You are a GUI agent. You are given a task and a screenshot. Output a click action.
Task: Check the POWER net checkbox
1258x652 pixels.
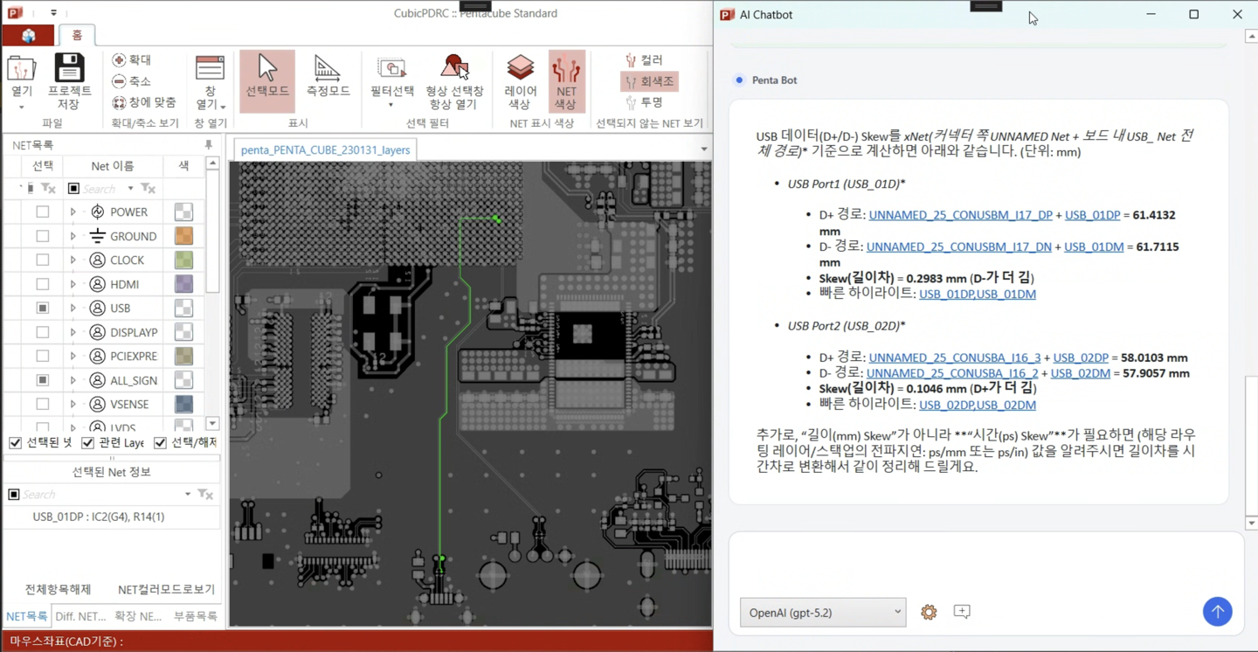42,212
